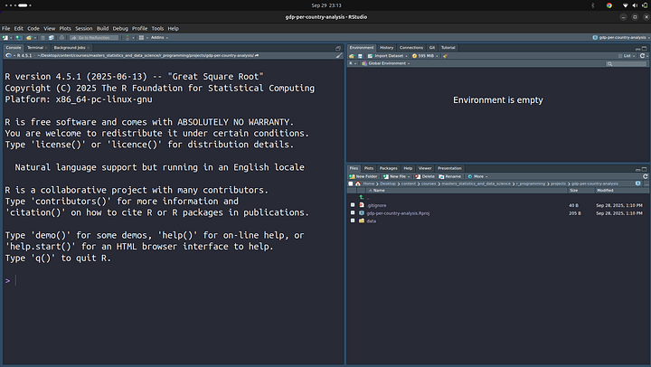Click the project directory icon in Files path
Viewport: 651px width, 367px height.
[x=637, y=183]
